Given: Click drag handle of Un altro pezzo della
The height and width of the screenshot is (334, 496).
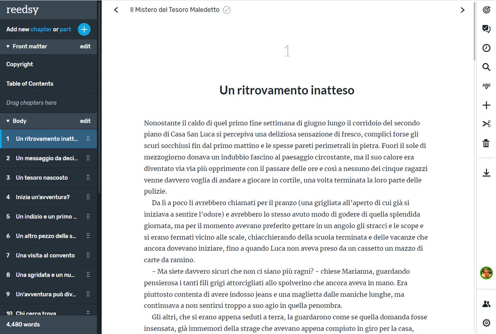Looking at the screenshot, I should click(88, 236).
